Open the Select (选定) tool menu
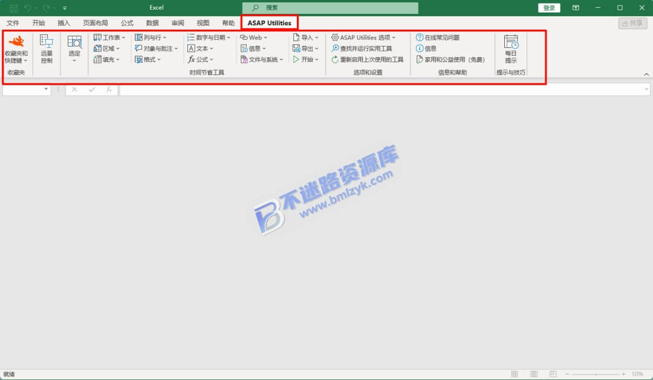Viewport: 653px width, 380px height. (x=74, y=49)
